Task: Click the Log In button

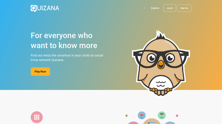Action: point(170,8)
